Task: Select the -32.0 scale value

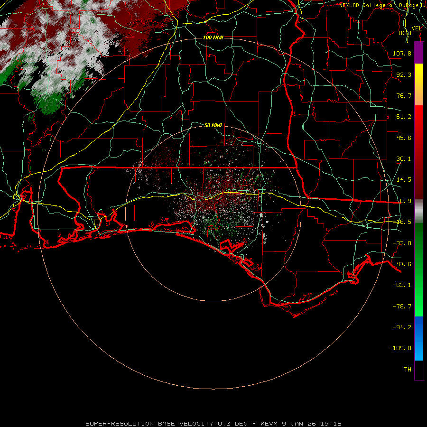Action: [x=402, y=243]
